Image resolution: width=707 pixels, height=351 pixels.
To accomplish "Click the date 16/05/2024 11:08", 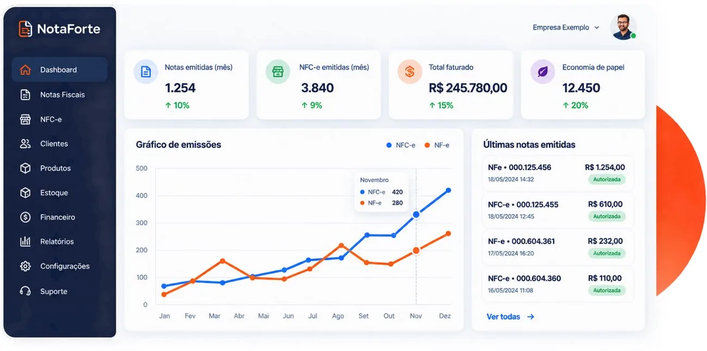I will 510,291.
